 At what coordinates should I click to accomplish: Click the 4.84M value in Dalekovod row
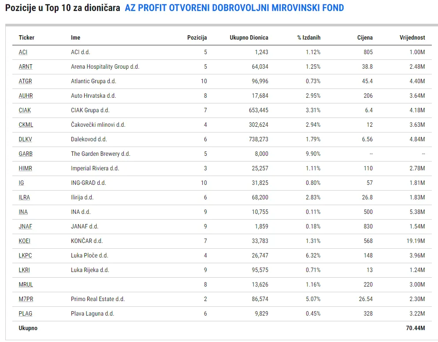tap(417, 139)
